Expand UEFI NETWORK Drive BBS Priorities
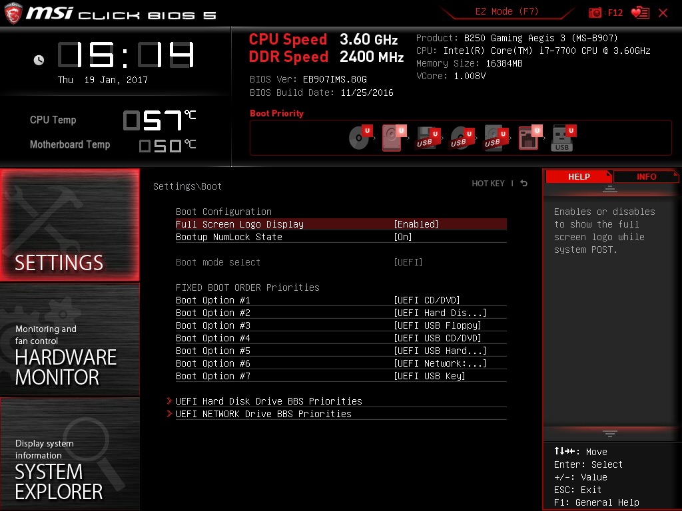 pos(264,414)
